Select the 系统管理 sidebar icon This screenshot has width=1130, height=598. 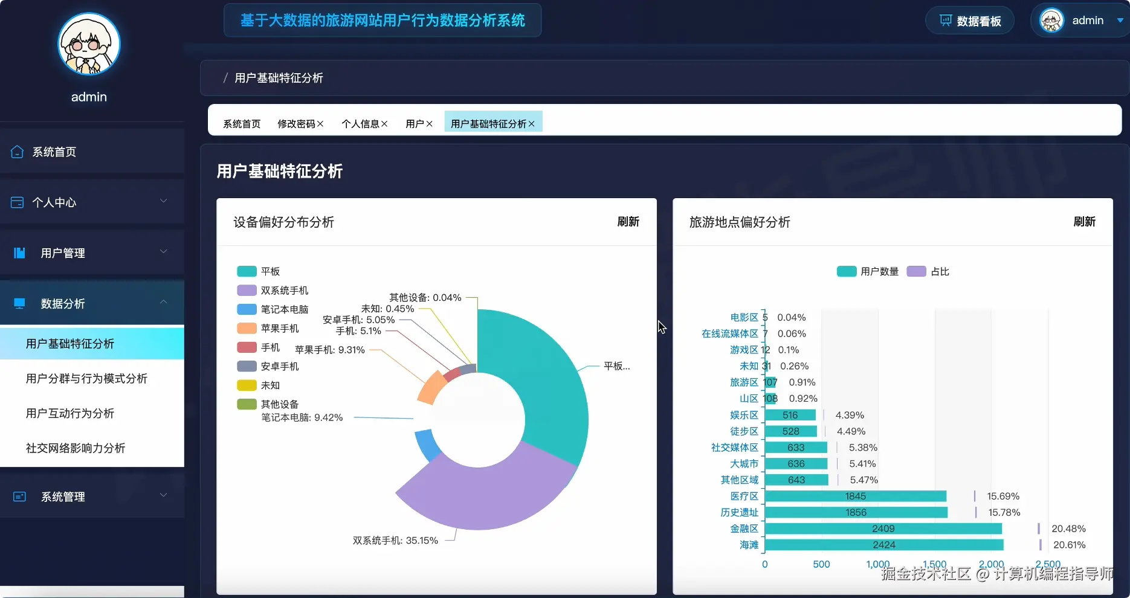[x=19, y=496]
